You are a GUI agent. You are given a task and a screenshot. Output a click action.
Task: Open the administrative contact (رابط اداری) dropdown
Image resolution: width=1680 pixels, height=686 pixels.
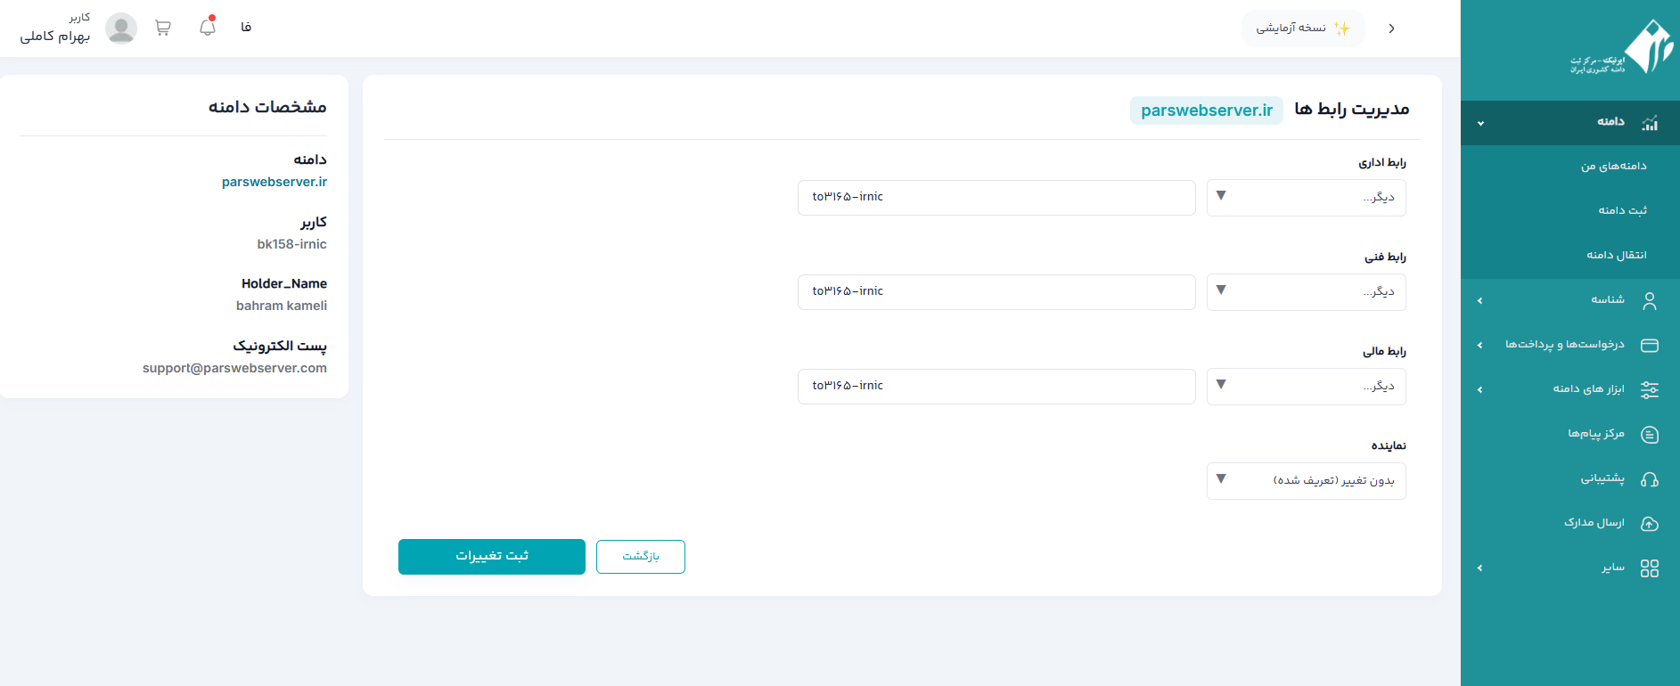click(x=1306, y=198)
